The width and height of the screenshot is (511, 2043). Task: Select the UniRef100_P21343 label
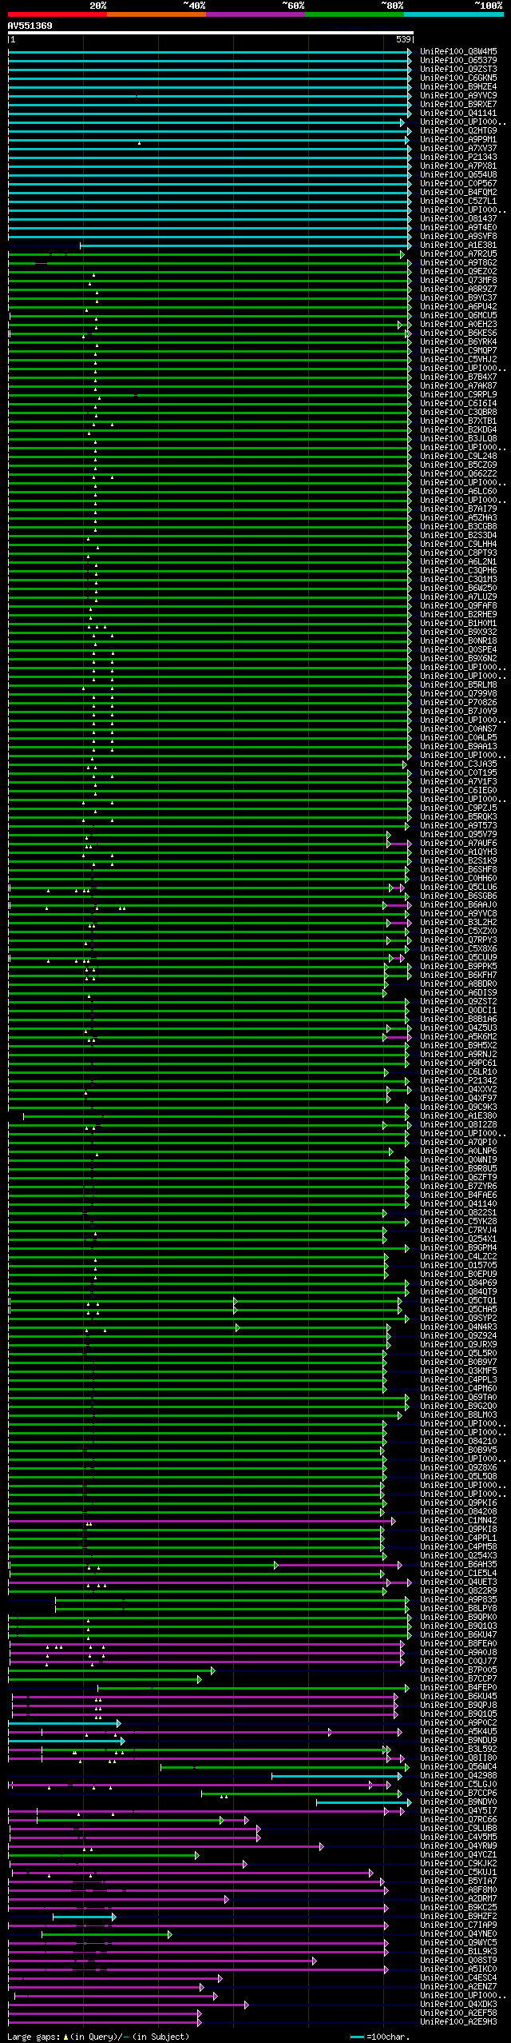tap(458, 158)
